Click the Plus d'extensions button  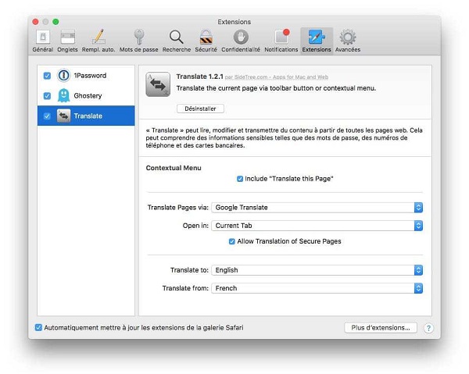click(x=381, y=328)
